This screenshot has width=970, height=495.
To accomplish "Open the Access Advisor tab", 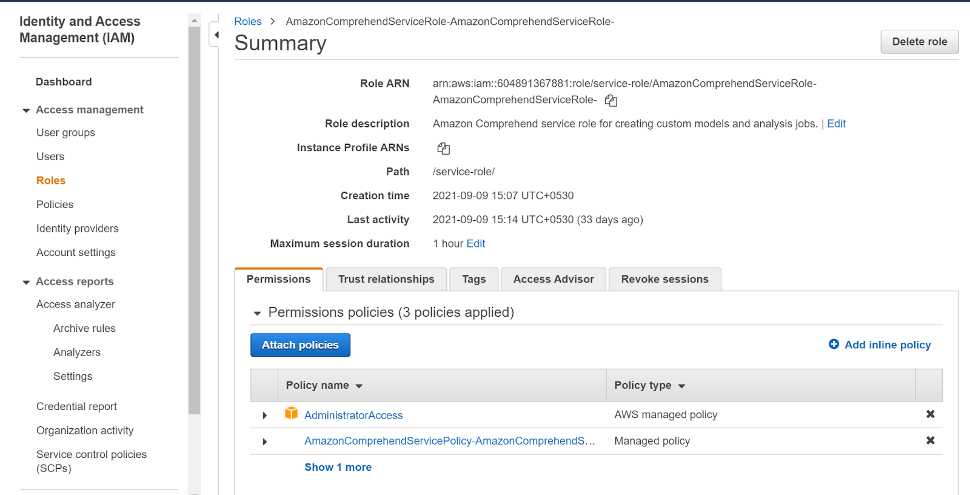I will click(x=553, y=279).
